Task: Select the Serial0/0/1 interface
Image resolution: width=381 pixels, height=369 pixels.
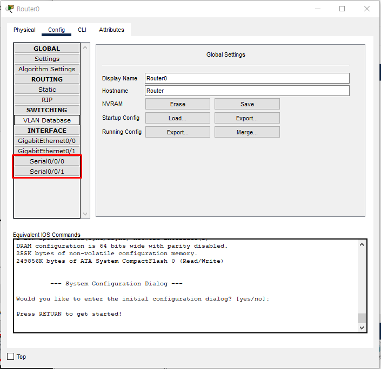Action: tap(47, 172)
